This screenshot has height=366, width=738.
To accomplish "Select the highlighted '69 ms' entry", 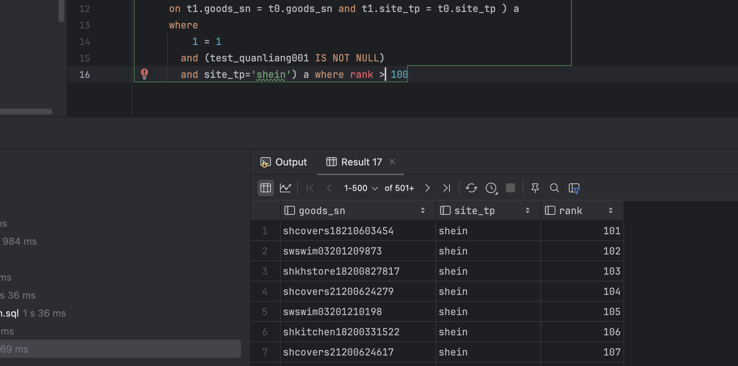I will (120, 349).
